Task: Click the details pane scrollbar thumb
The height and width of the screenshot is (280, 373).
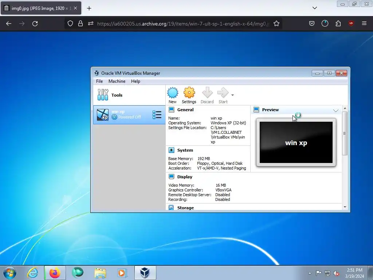Action: point(345,133)
